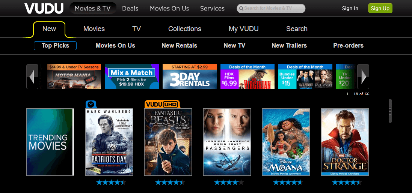View the Pre-orders section
Screen dimensions: 412x193
point(349,46)
